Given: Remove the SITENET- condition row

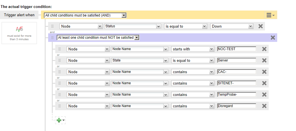Looking at the screenshot, I should tap(264, 83).
